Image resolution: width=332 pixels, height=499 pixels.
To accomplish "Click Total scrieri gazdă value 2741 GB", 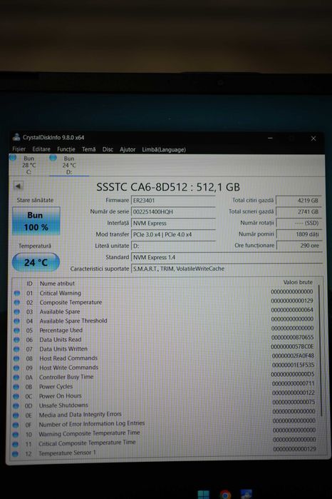I will pos(299,211).
